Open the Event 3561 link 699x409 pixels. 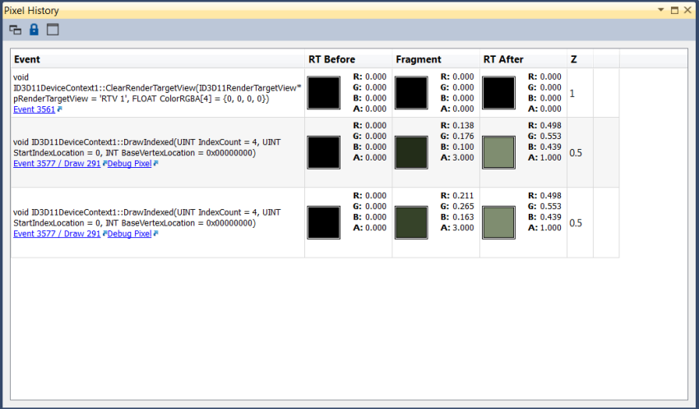[x=34, y=108]
